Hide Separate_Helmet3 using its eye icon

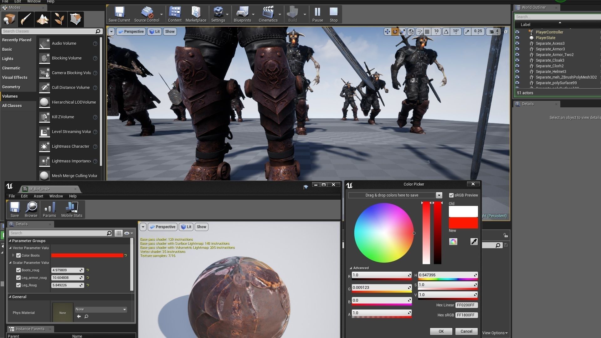517,72
